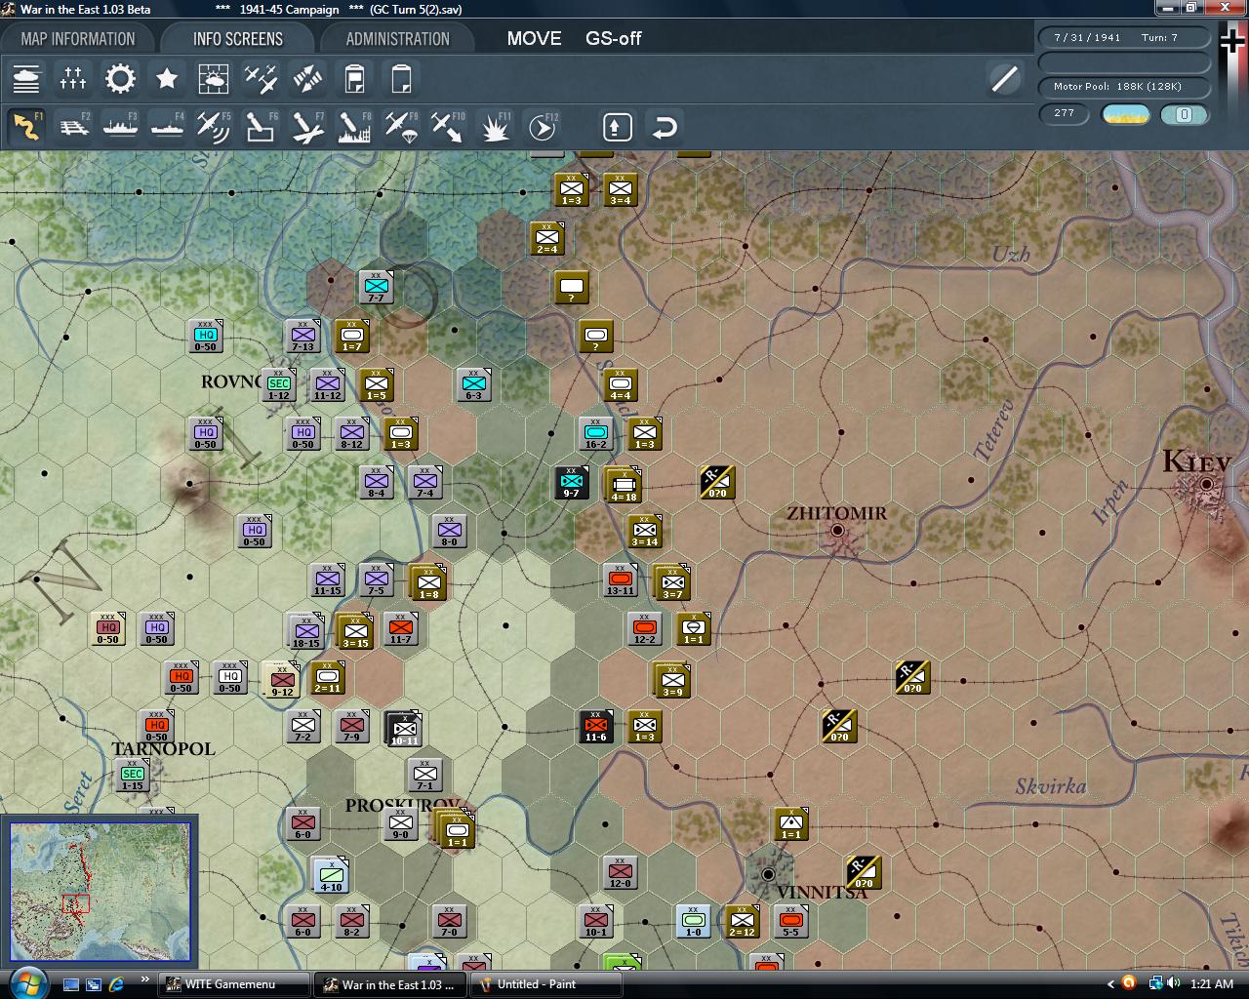Select the black 10-11 unit counter
1249x999 pixels.
(404, 729)
